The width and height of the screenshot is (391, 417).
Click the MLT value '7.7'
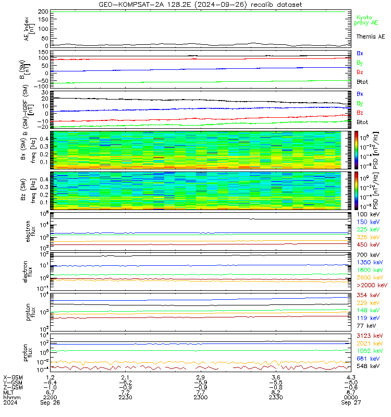[201, 393]
